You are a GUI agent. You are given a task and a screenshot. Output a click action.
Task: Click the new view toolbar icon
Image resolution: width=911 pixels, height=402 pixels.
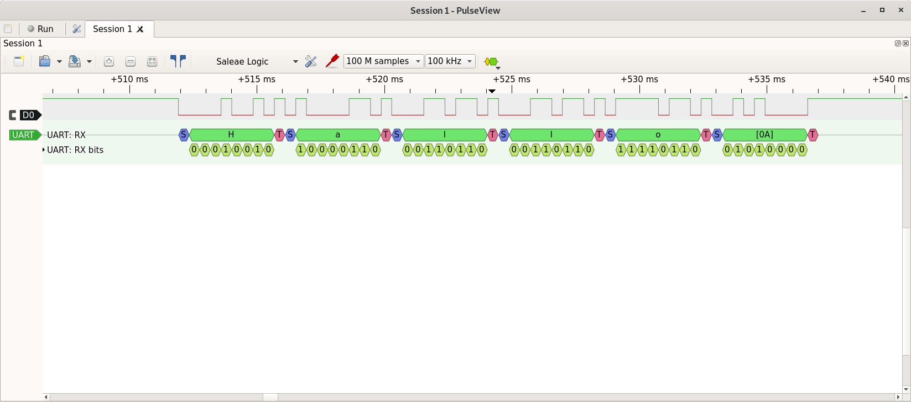[x=19, y=61]
